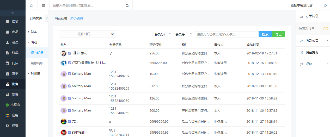This screenshot has height=137, width=330.
Task: Click the 粉丝 column header
Action: point(64,45)
